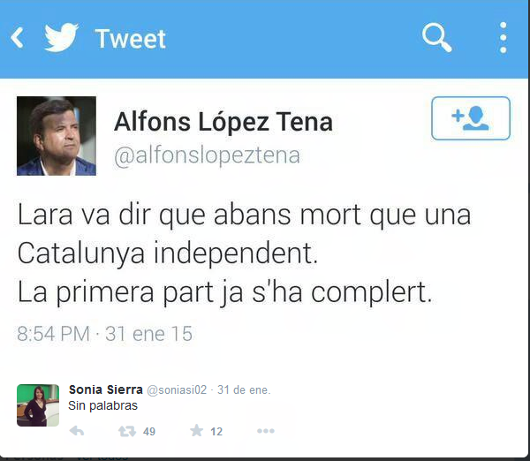Favorite Sonia Sierra's reply with star
The image size is (530, 461).
coord(196,431)
